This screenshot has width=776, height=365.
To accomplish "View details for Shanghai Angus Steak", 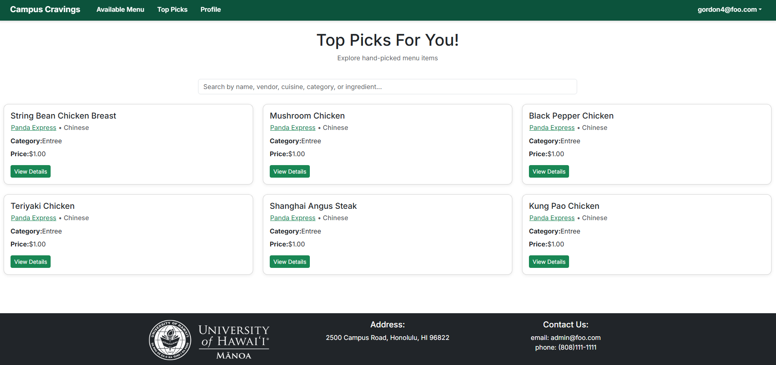I will coord(290,262).
